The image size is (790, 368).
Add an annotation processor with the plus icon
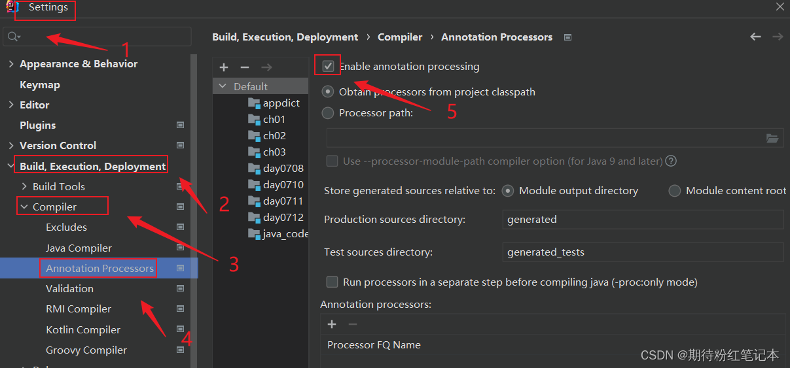[x=332, y=324]
